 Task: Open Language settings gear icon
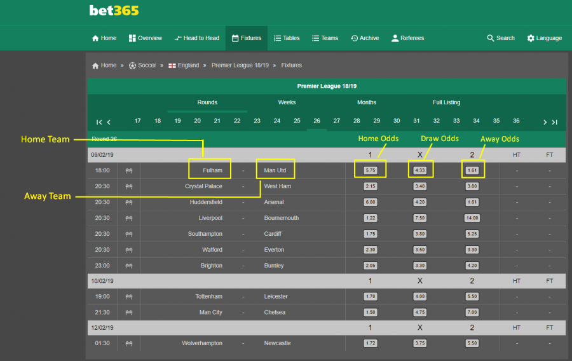(531, 38)
